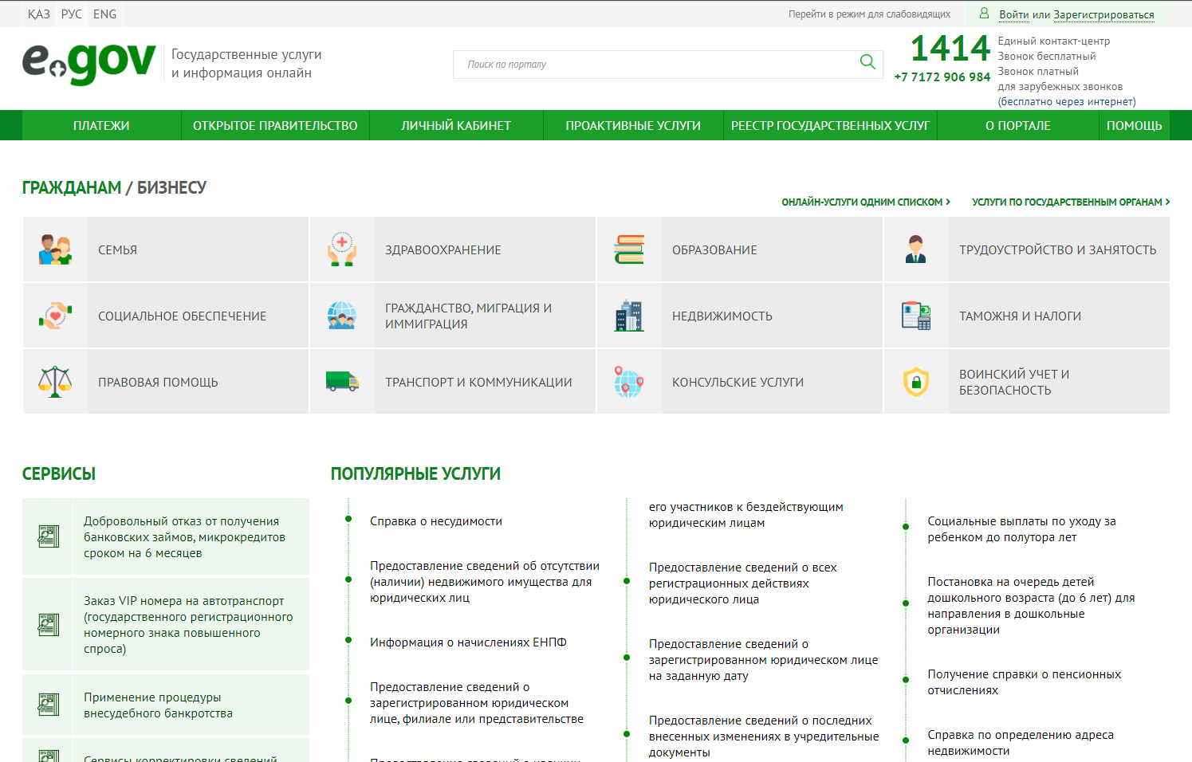This screenshot has width=1192, height=762.
Task: Expand 'Услуги по государственным органам' link
Action: (x=1070, y=202)
